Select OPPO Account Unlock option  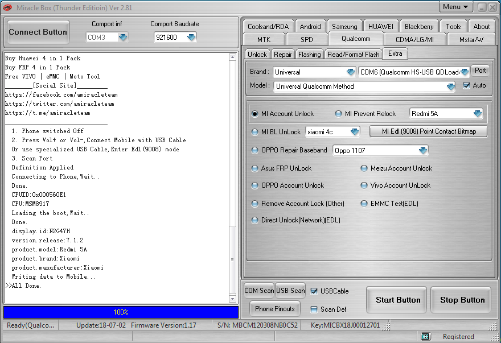tap(254, 185)
